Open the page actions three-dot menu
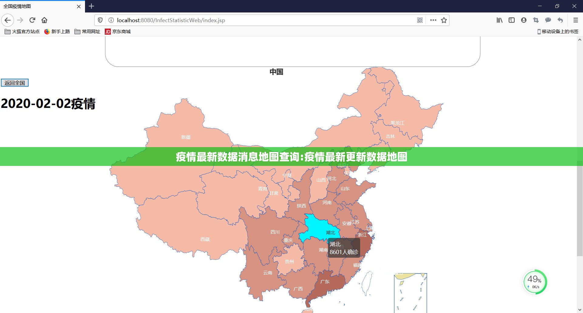Viewport: 583px width, 313px height. pyautogui.click(x=433, y=20)
